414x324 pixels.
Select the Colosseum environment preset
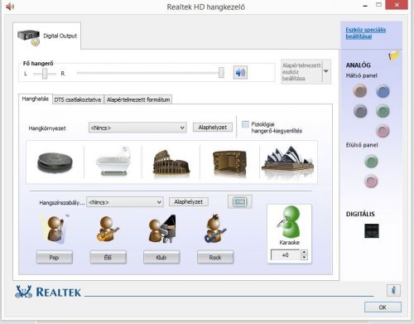[x=171, y=162]
